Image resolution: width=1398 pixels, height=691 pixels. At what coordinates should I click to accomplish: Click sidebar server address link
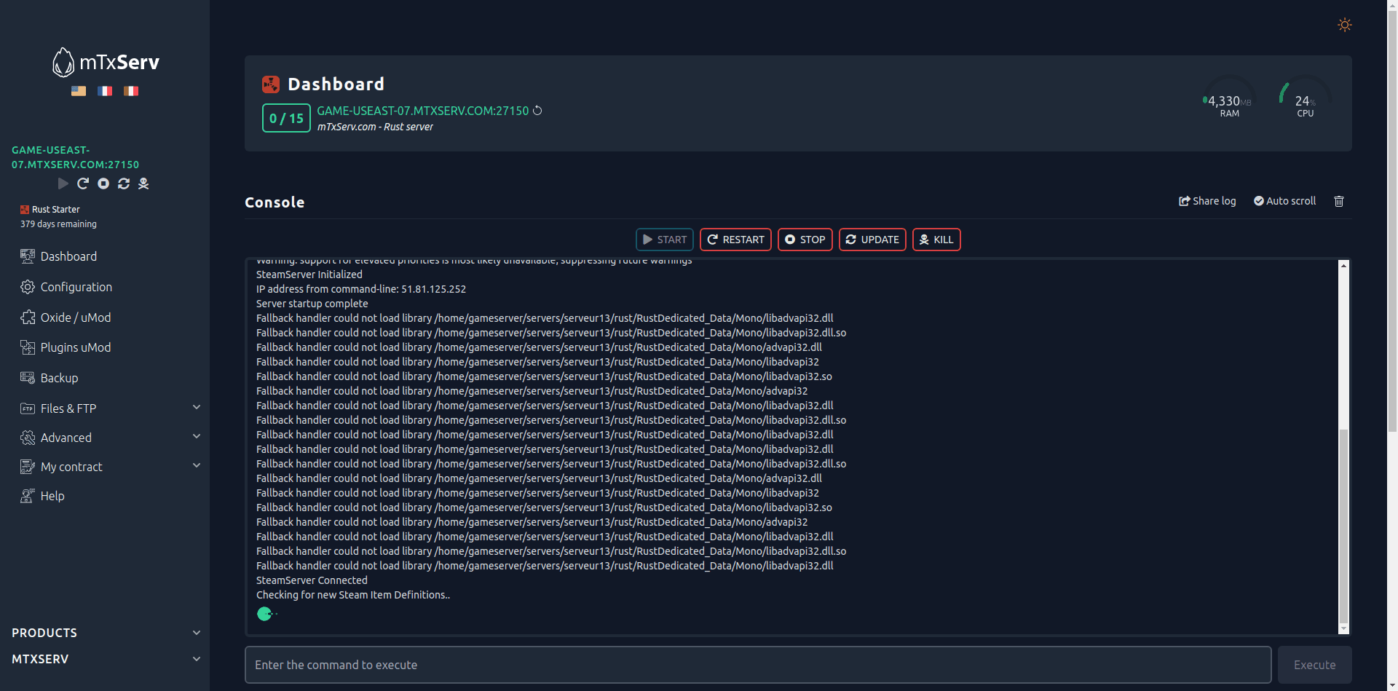[75, 157]
